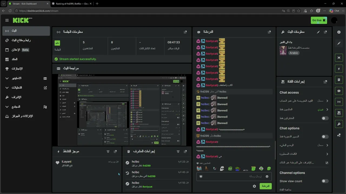Toggle Show view count switch
Viewport: 346px width, 194px height.
click(325, 181)
